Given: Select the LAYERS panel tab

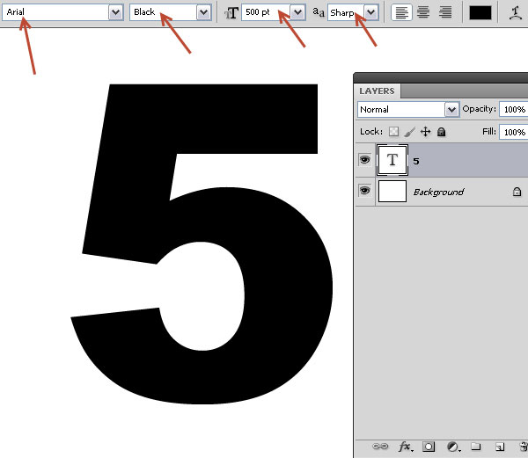Looking at the screenshot, I should pyautogui.click(x=377, y=91).
